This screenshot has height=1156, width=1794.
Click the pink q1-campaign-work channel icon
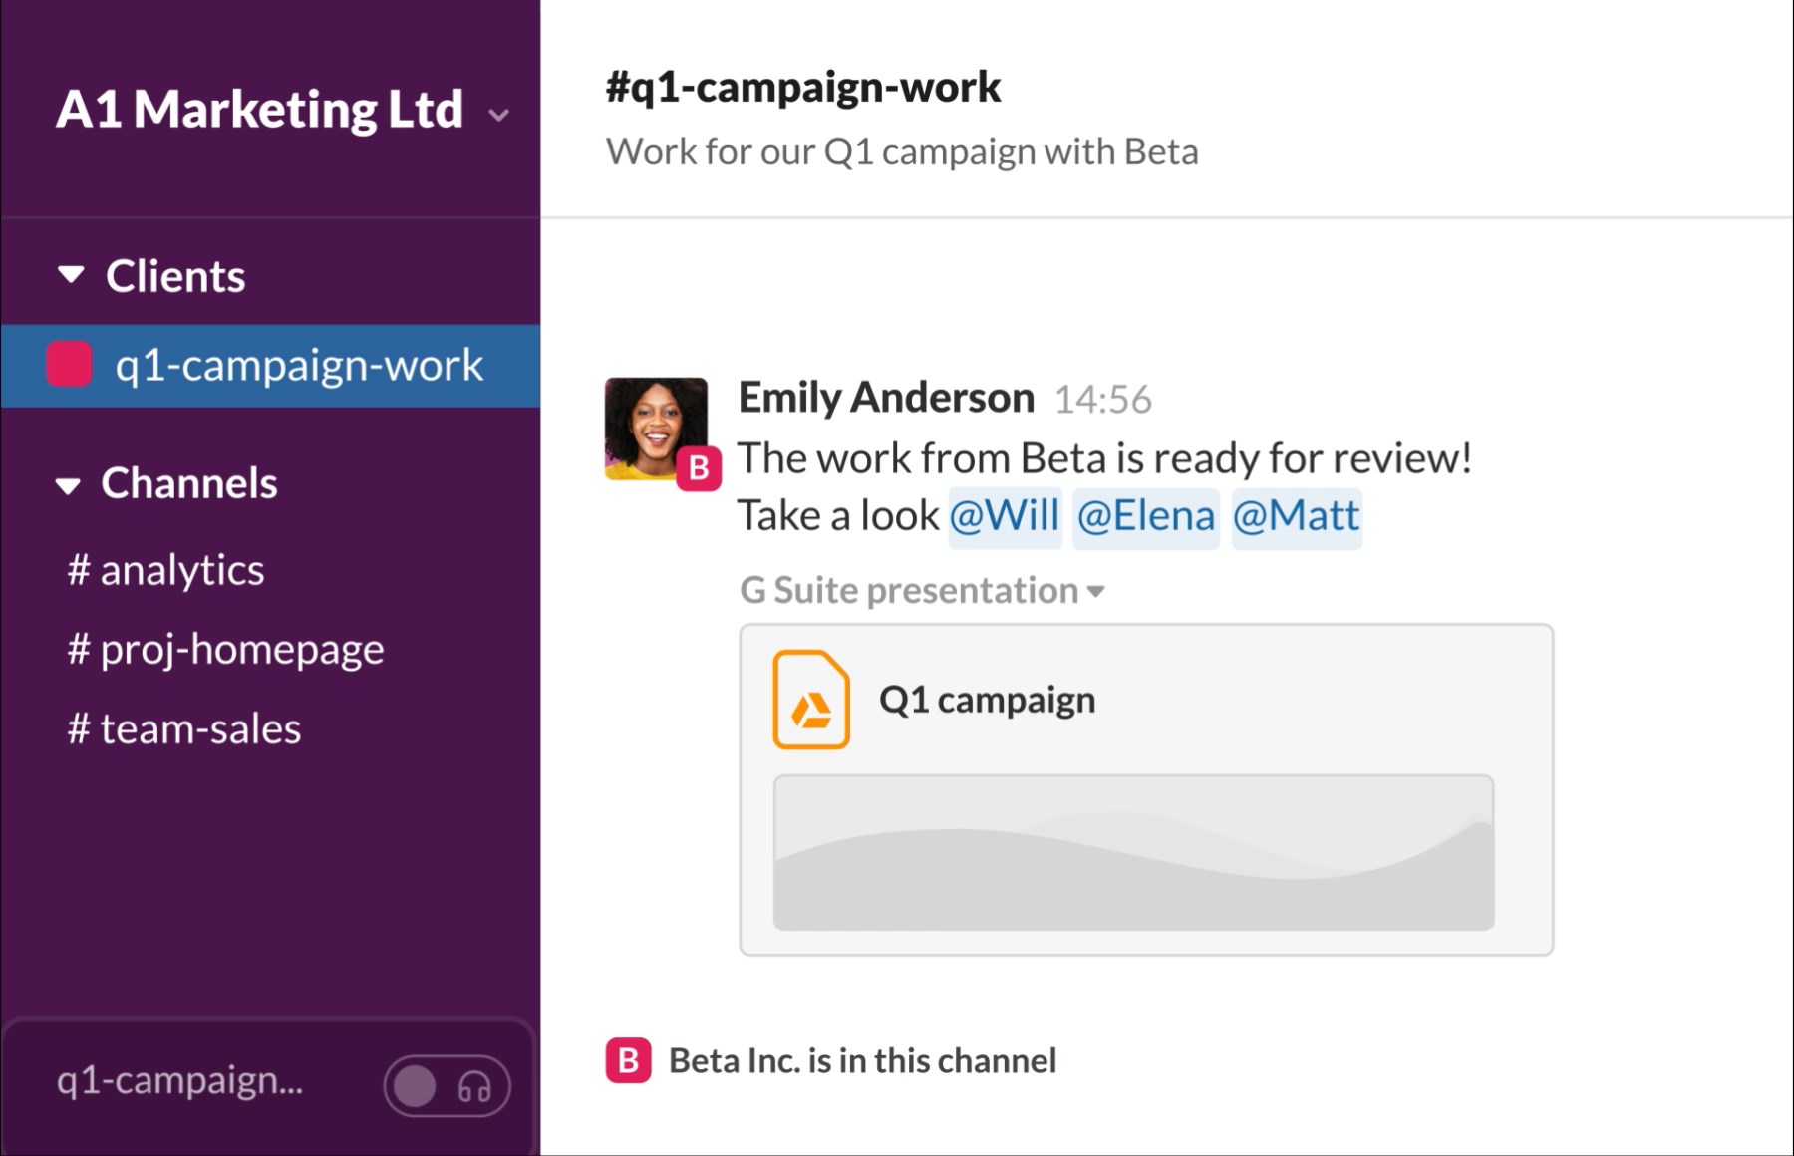click(69, 364)
